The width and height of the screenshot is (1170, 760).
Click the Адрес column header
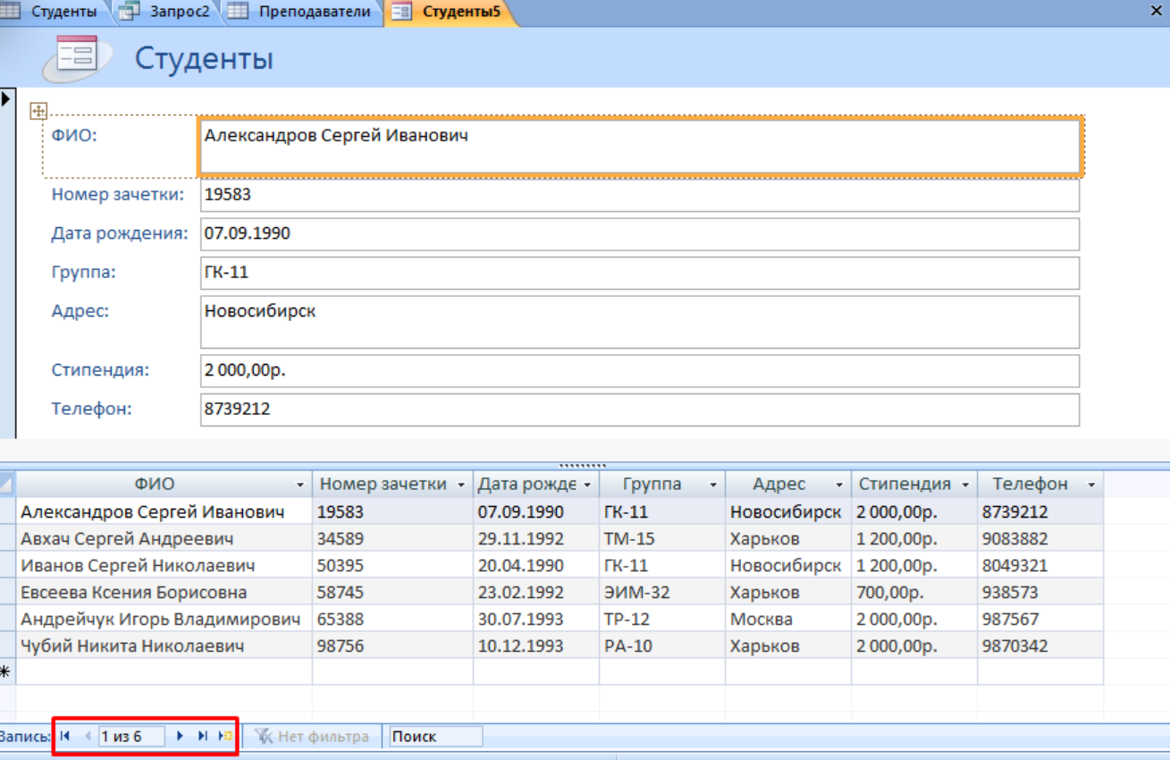coord(779,484)
